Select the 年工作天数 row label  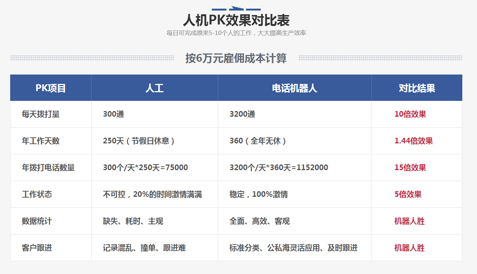[41, 141]
